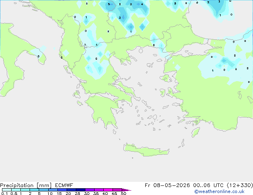Viewport: 253px width, 195px height.
Task: Click the Precipitation [mm] title text
Action: (x=26, y=185)
